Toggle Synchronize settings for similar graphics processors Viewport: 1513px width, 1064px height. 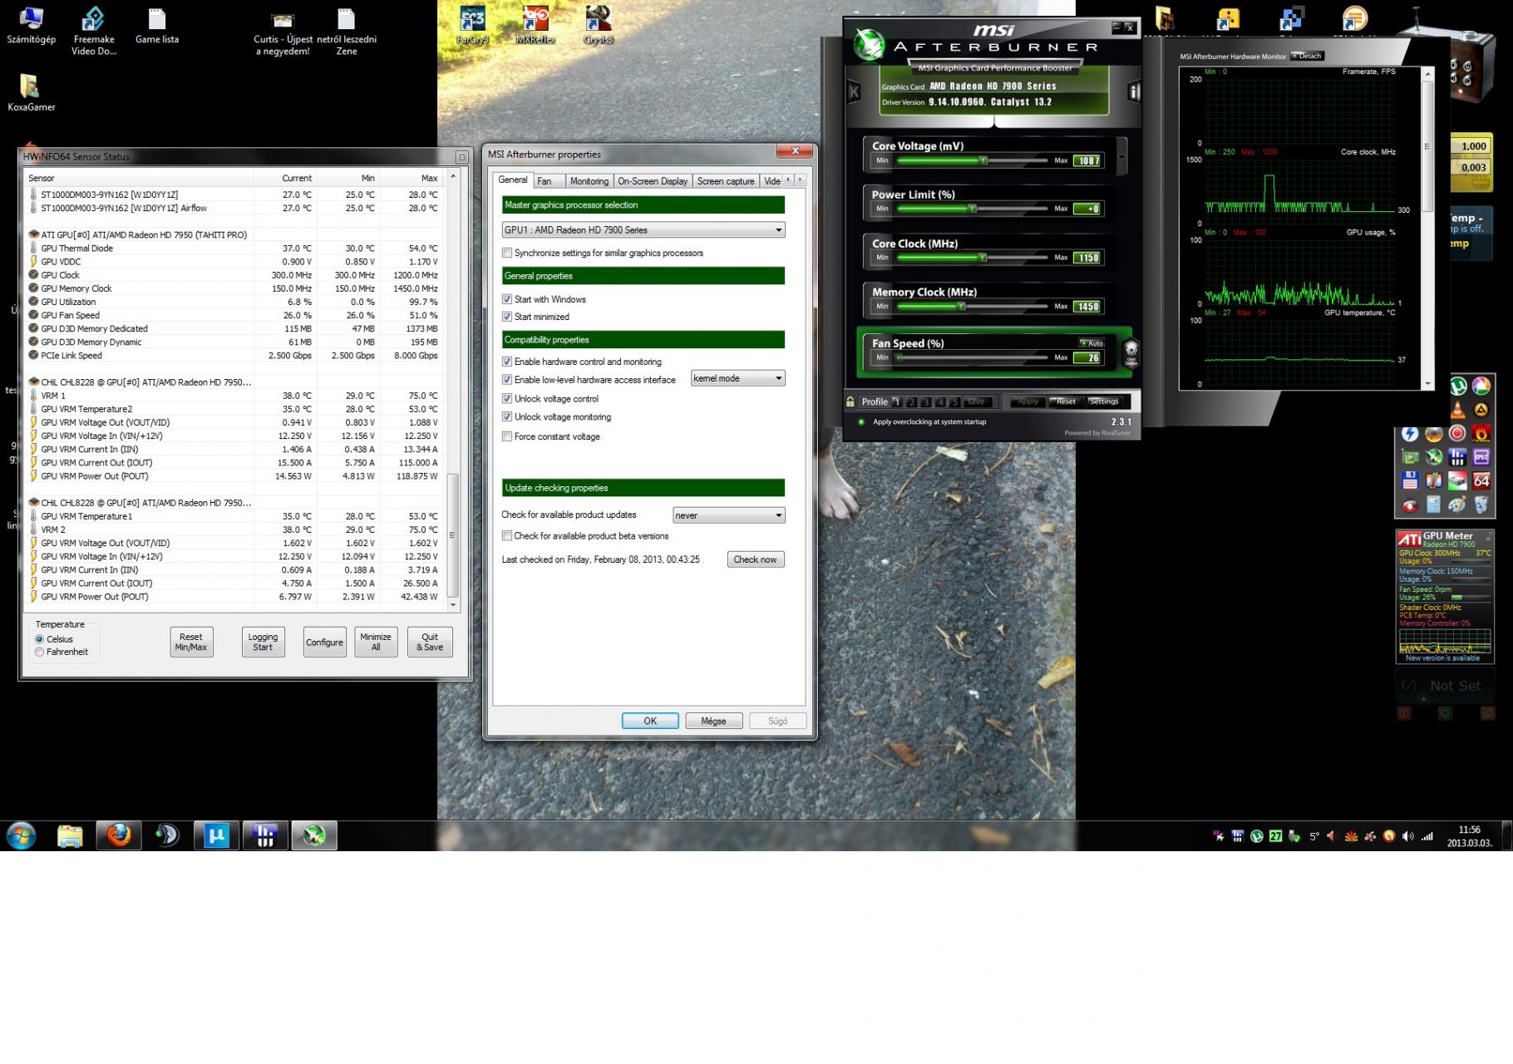click(507, 253)
